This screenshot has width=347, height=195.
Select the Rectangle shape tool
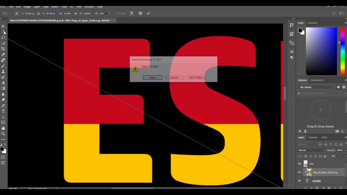tap(3, 123)
